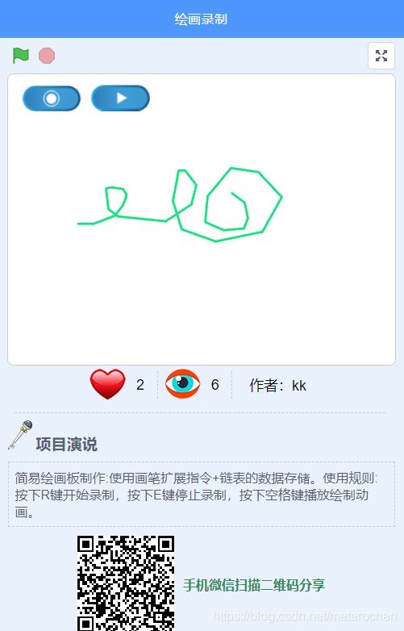This screenshot has height=631, width=404.
Task: Click blank area of the drawing stage
Action: pos(201,306)
